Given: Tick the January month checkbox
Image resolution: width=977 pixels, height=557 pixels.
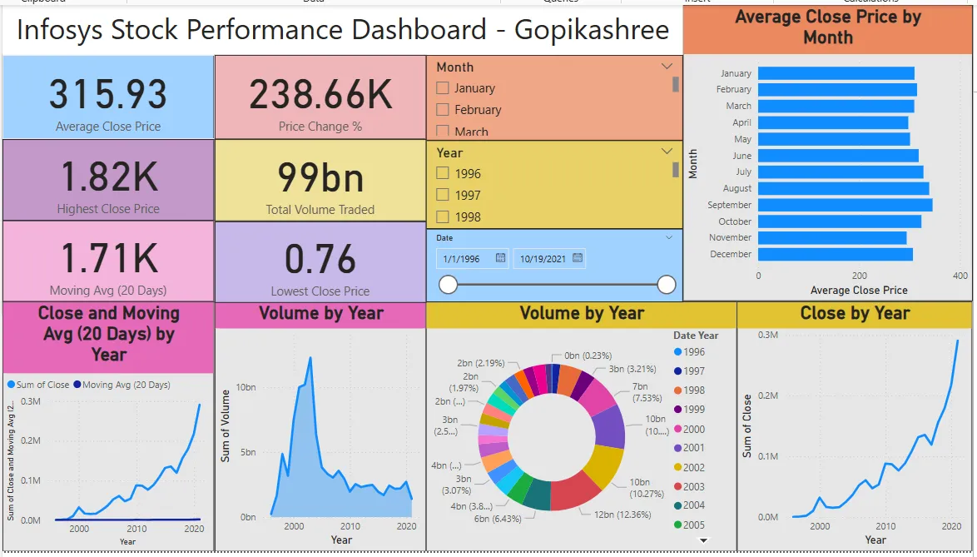Looking at the screenshot, I should pyautogui.click(x=443, y=88).
